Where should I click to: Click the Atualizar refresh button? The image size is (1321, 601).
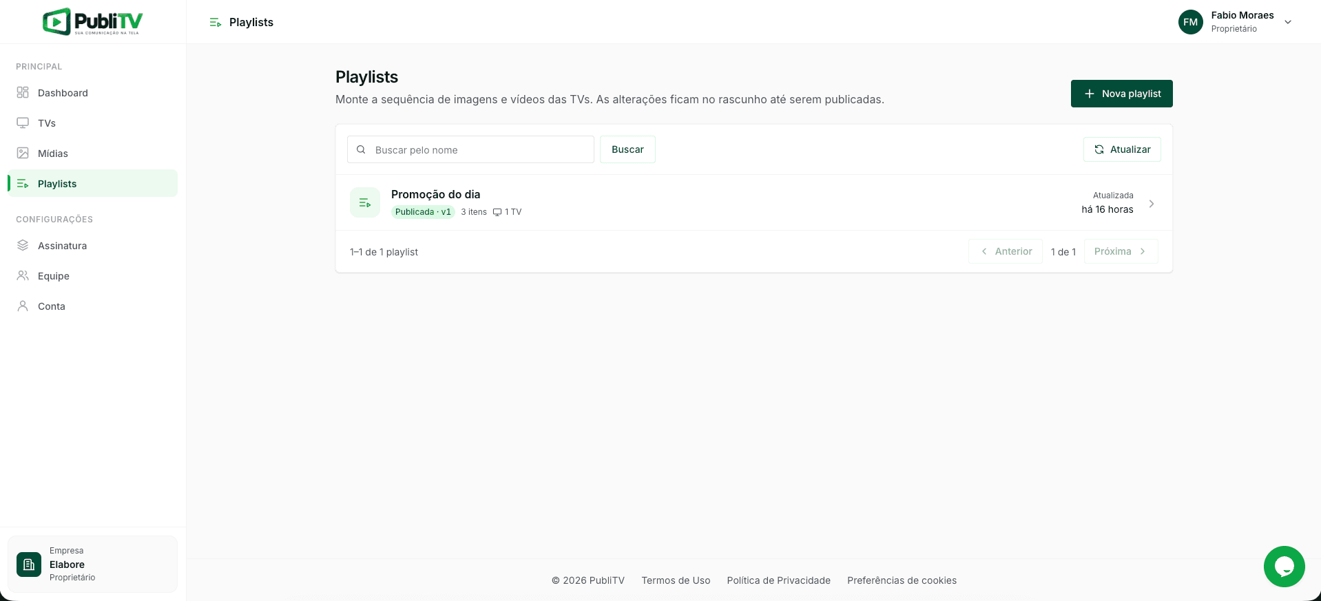(1122, 149)
